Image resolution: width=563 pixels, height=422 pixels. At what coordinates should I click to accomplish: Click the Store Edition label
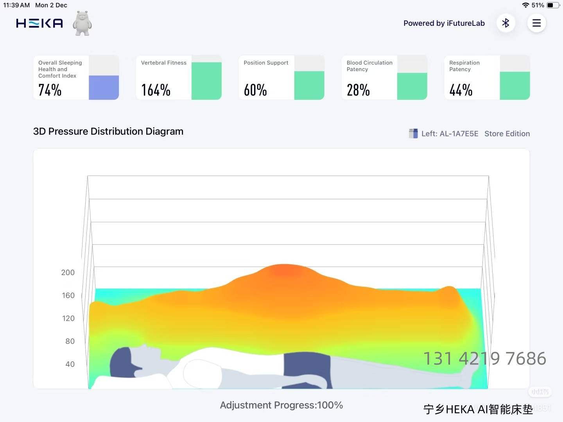[507, 134]
